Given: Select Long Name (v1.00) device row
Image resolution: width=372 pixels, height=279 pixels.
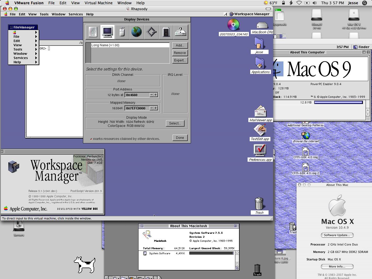Looking at the screenshot, I should (130, 45).
